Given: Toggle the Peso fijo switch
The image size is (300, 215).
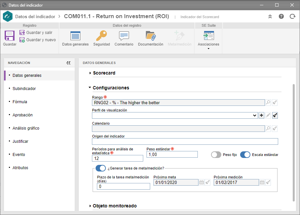Looking at the screenshot, I should [216, 155].
